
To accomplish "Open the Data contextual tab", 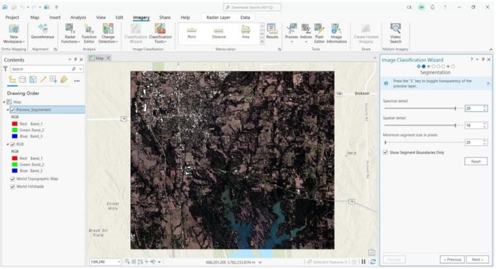I will pyautogui.click(x=245, y=17).
